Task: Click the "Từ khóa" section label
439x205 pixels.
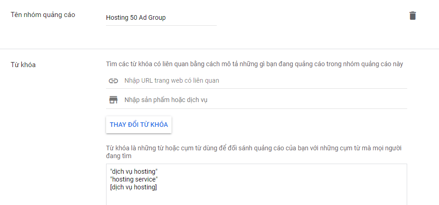Action: 23,64
